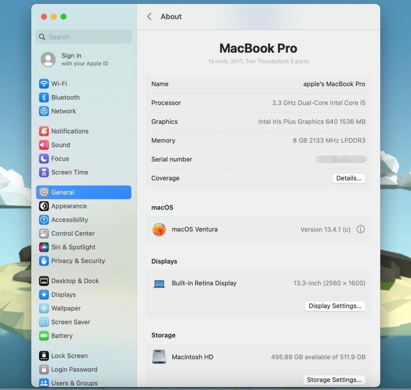Image resolution: width=411 pixels, height=390 pixels.
Task: Open Notifications bell icon
Action: coord(44,131)
